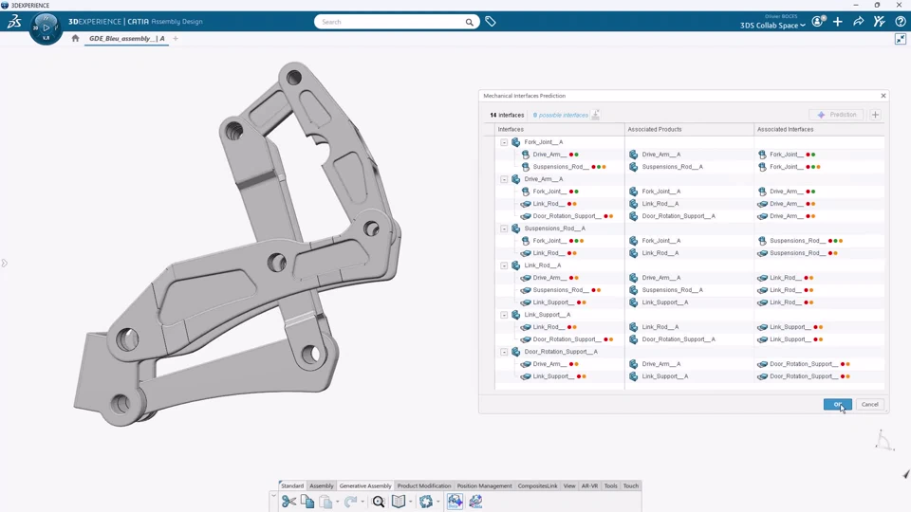
Task: Collapse the Link_Rod__A node
Action: (x=504, y=265)
